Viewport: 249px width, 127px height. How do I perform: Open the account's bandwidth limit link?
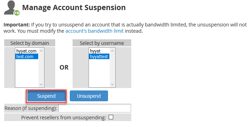[94, 31]
